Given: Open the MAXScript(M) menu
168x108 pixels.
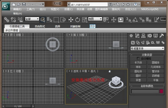Looking at the screenshot, I should click(150, 9).
